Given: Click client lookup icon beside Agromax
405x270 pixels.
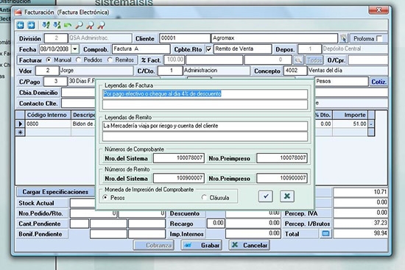Looking at the screenshot, I should click(344, 38).
